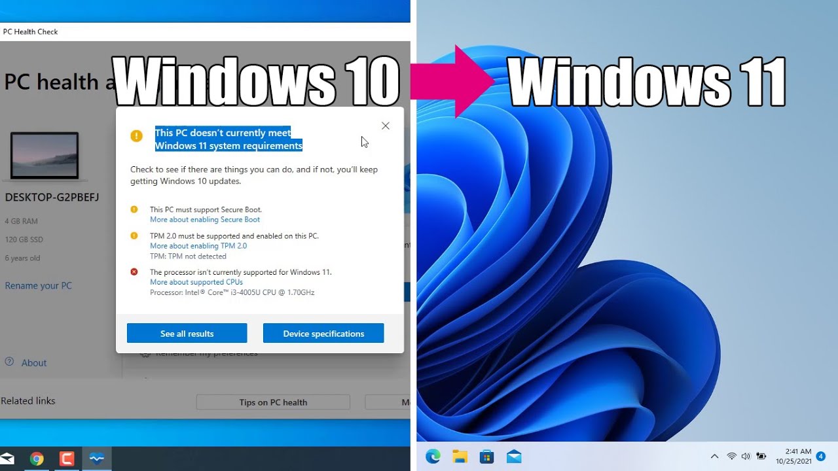This screenshot has width=838, height=471.
Task: Expand the hidden system tray icons chevron
Action: [x=714, y=457]
